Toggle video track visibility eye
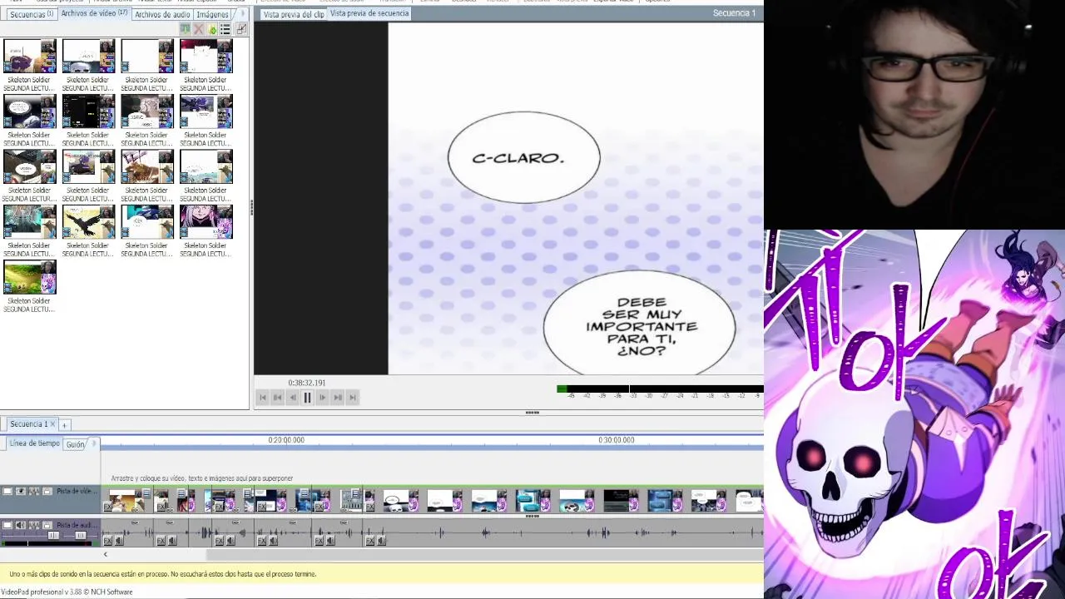The image size is (1065, 599). click(21, 491)
